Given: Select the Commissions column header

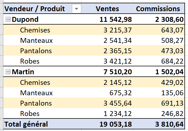Looking at the screenshot, I should pyautogui.click(x=158, y=9).
